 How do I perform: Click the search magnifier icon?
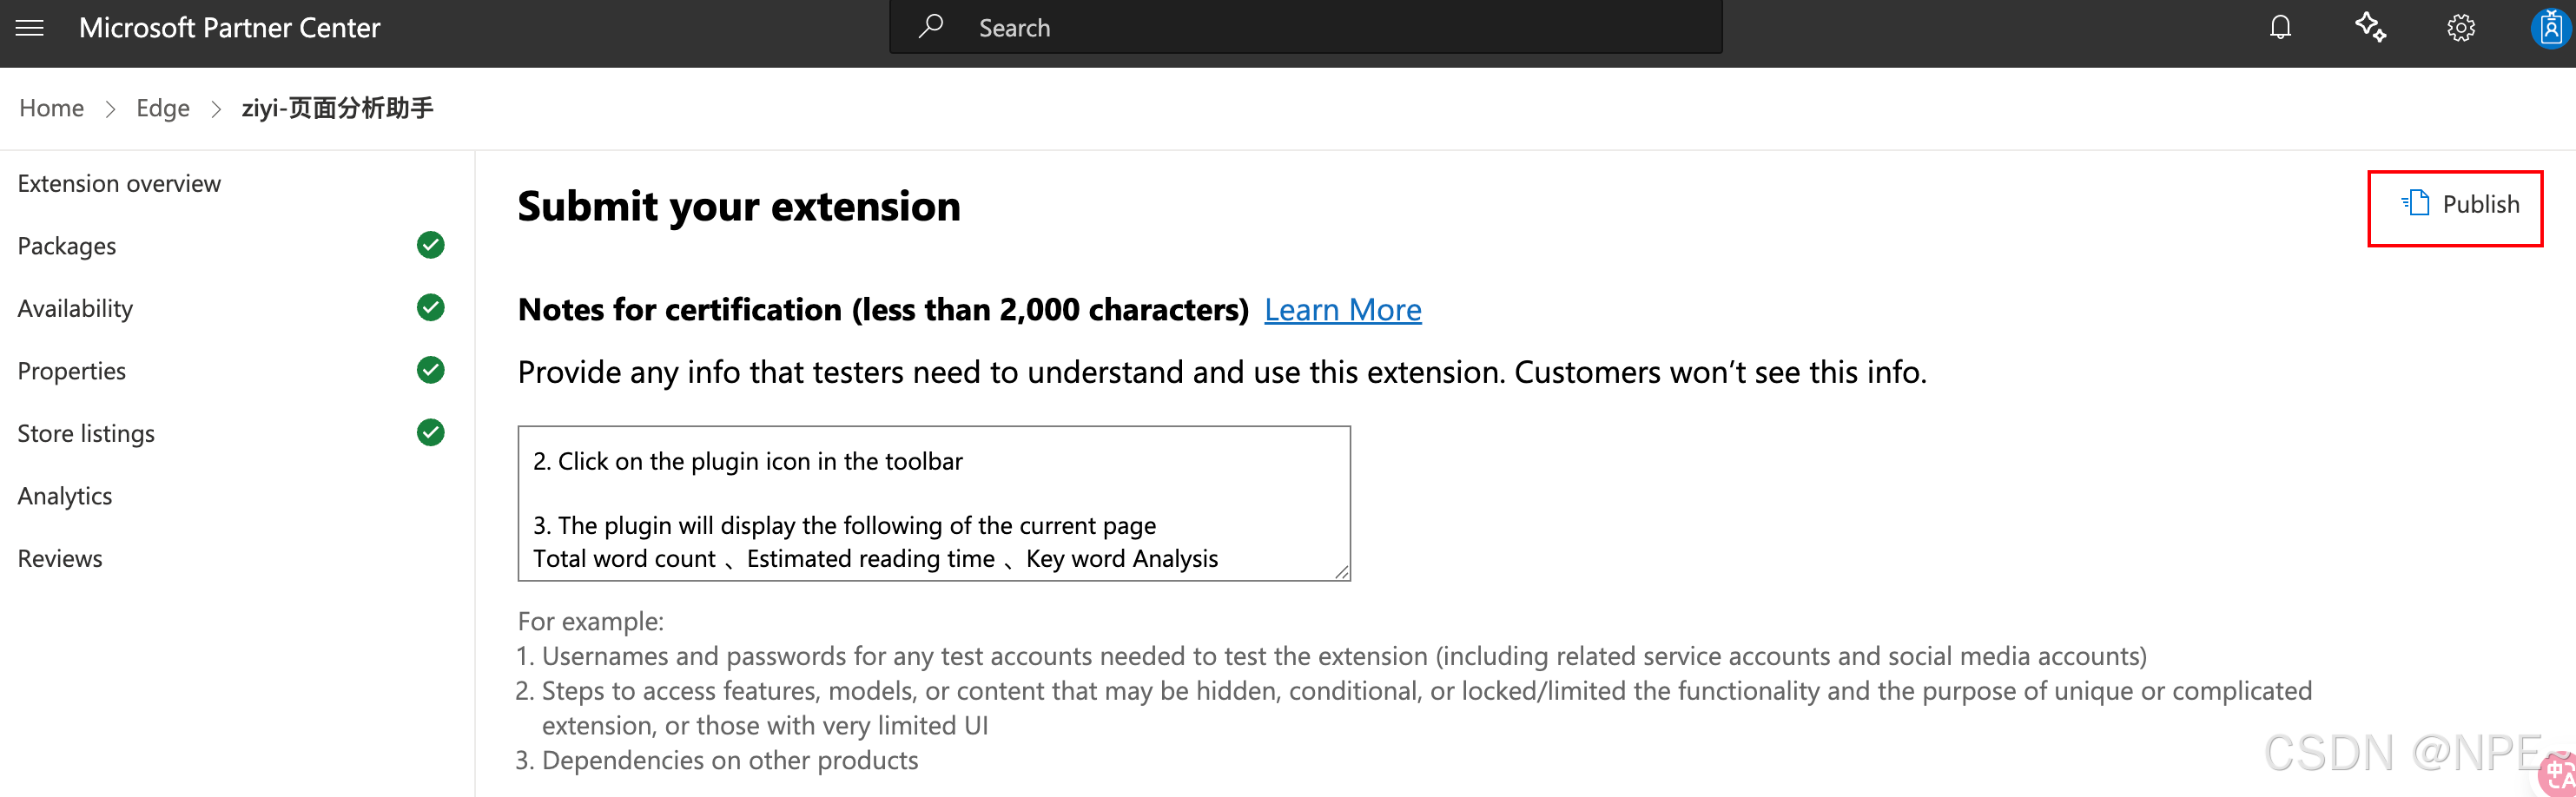pos(931,26)
